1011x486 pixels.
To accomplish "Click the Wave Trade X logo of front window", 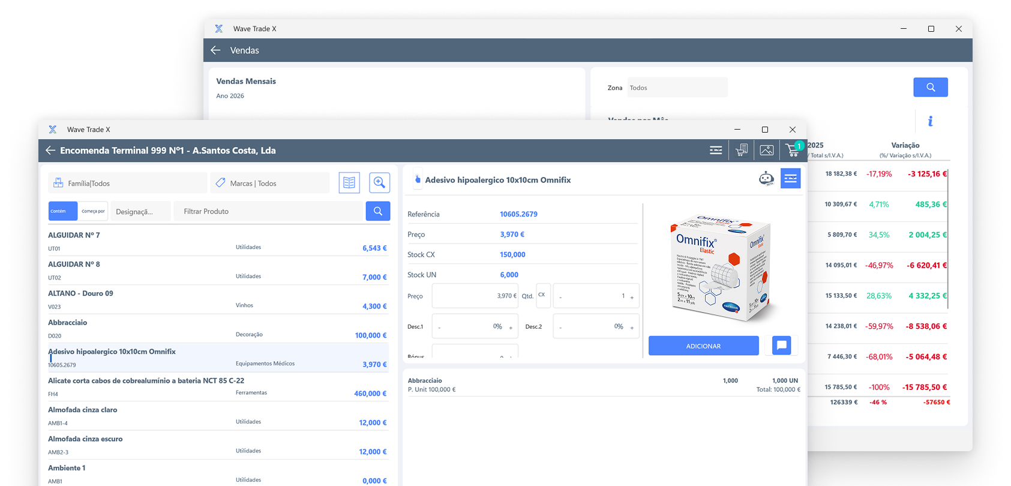I will (53, 130).
